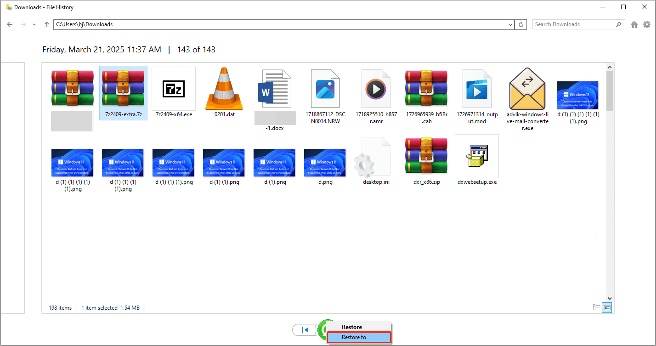Open the address bar history dropdown
This screenshot has width=656, height=346.
509,24
